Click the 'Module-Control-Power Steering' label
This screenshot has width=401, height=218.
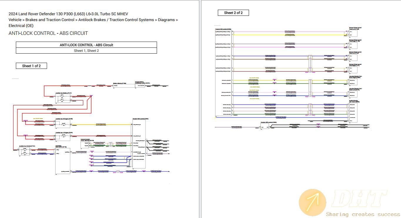87,140
